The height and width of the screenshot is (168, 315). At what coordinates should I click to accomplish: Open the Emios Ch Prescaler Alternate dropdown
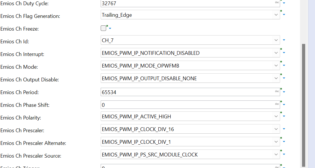(x=276, y=141)
